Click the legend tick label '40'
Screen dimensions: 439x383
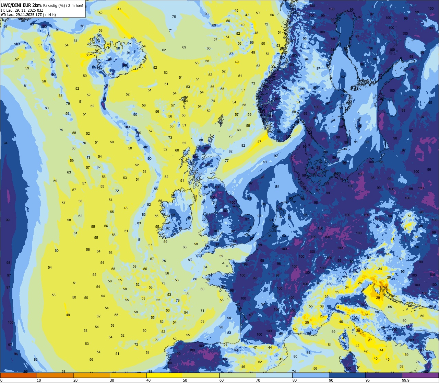(x=149, y=380)
